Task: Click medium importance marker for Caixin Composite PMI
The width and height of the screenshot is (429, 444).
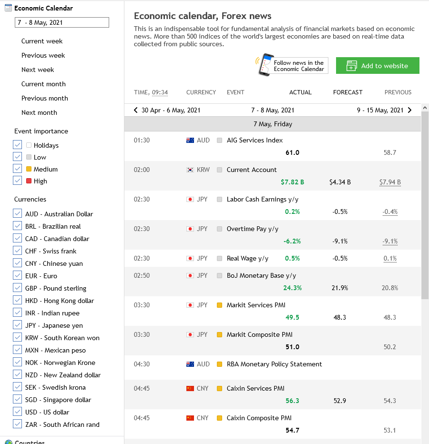Action: click(219, 418)
